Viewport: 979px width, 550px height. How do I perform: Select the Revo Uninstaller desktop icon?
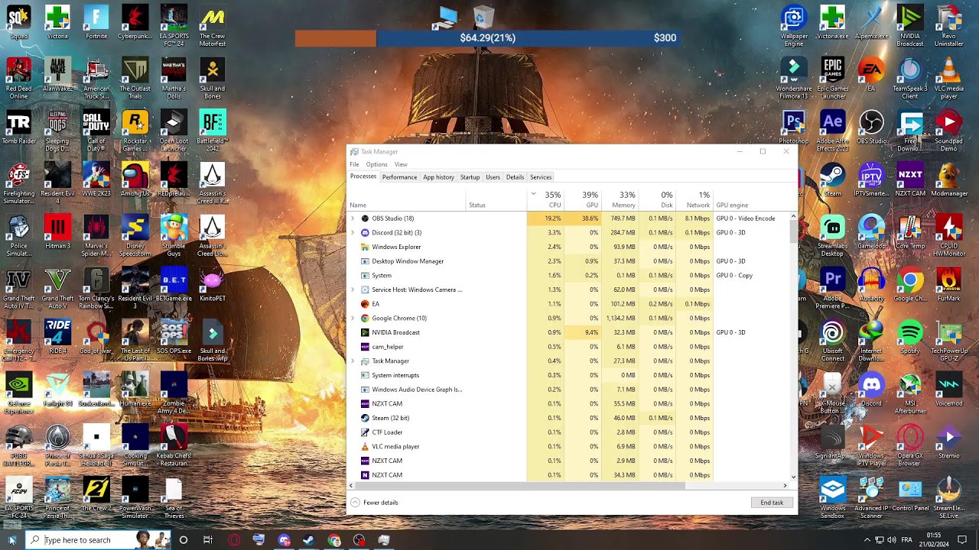[949, 25]
